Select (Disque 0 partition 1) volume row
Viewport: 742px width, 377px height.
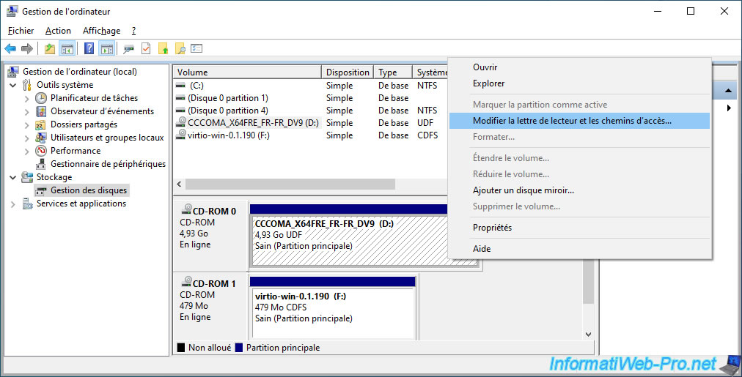click(x=227, y=98)
